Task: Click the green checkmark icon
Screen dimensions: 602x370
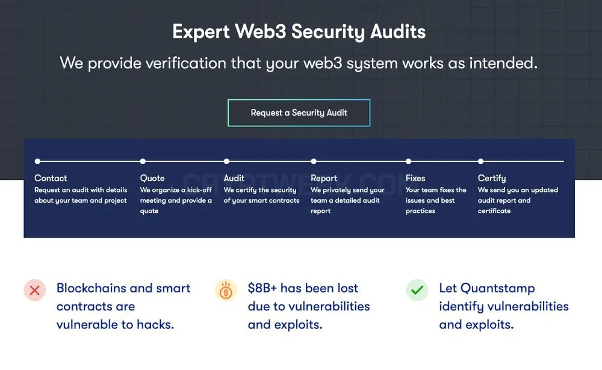Action: [417, 290]
